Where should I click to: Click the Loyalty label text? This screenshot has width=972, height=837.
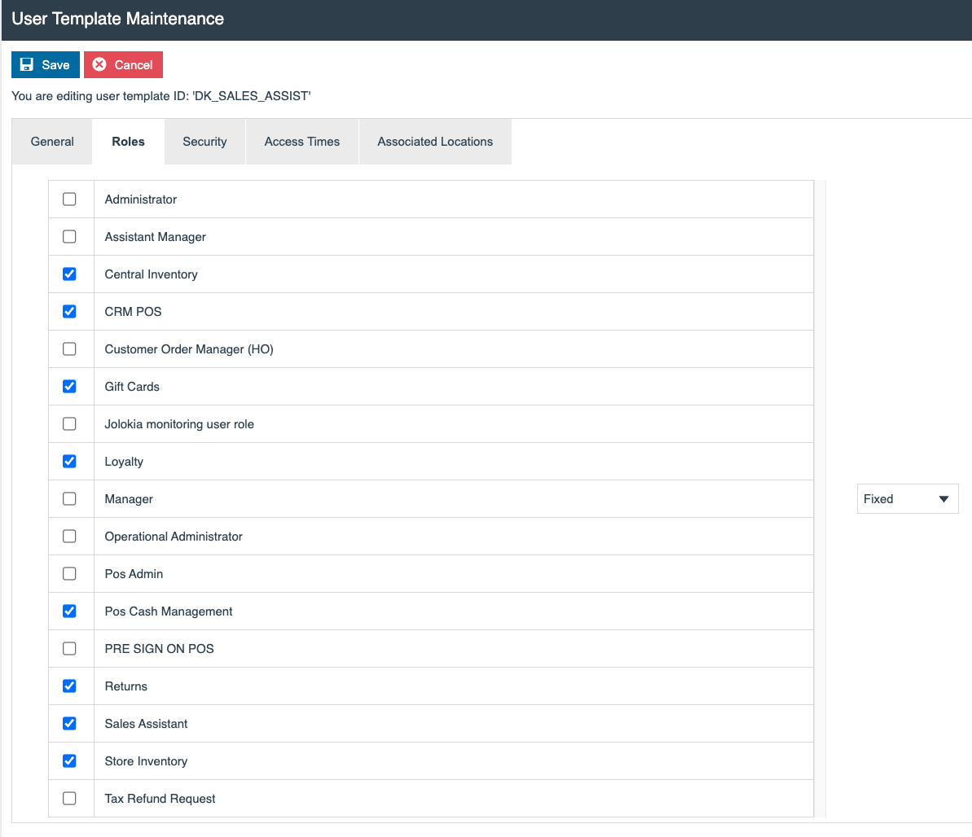click(124, 462)
